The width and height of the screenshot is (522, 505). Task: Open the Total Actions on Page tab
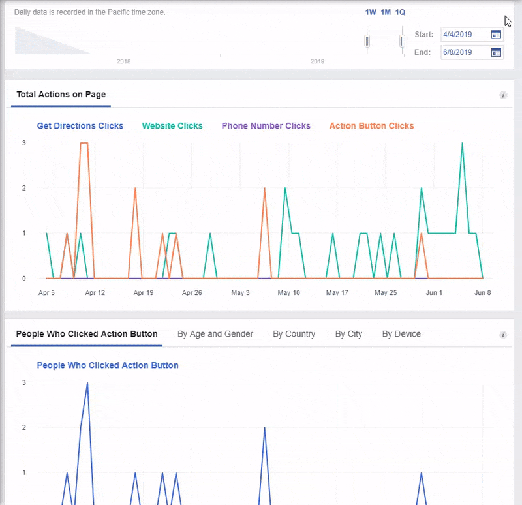tap(61, 95)
